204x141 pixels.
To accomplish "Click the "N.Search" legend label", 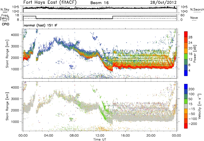I will (197, 9).
